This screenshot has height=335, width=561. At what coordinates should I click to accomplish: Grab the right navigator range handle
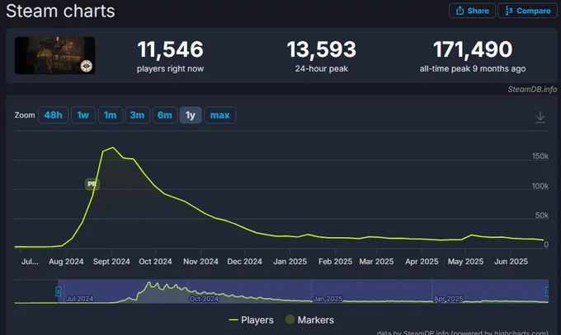click(547, 291)
